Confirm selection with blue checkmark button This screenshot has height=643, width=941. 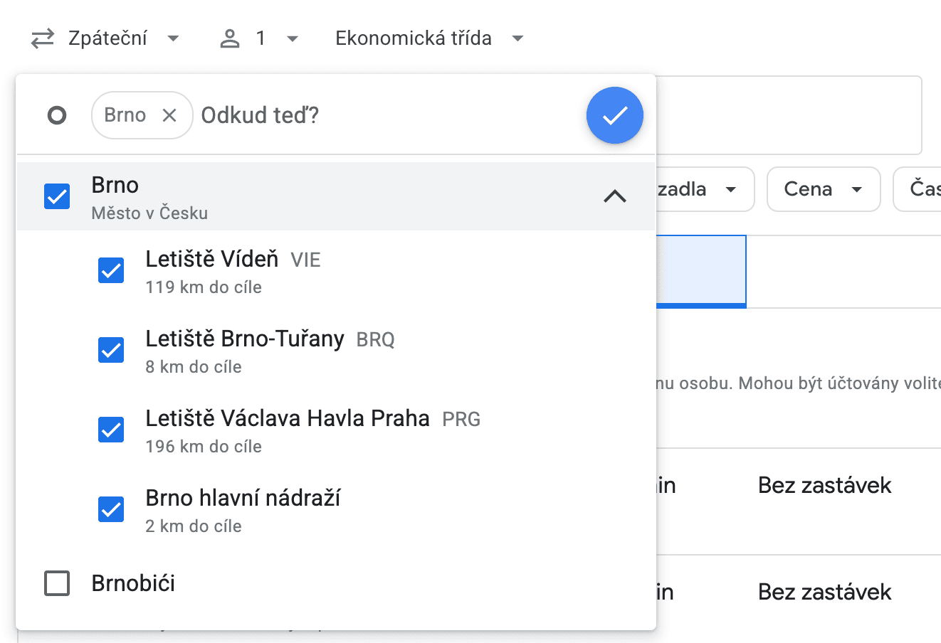pos(614,115)
